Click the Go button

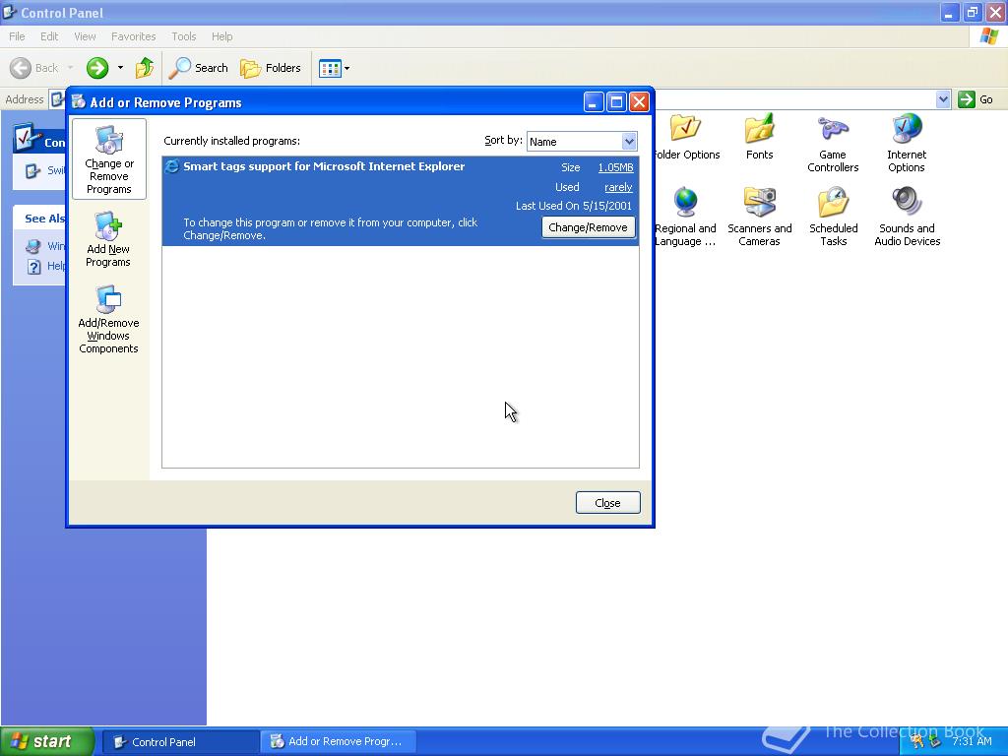pyautogui.click(x=976, y=99)
